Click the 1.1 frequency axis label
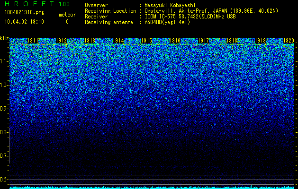 4,61
